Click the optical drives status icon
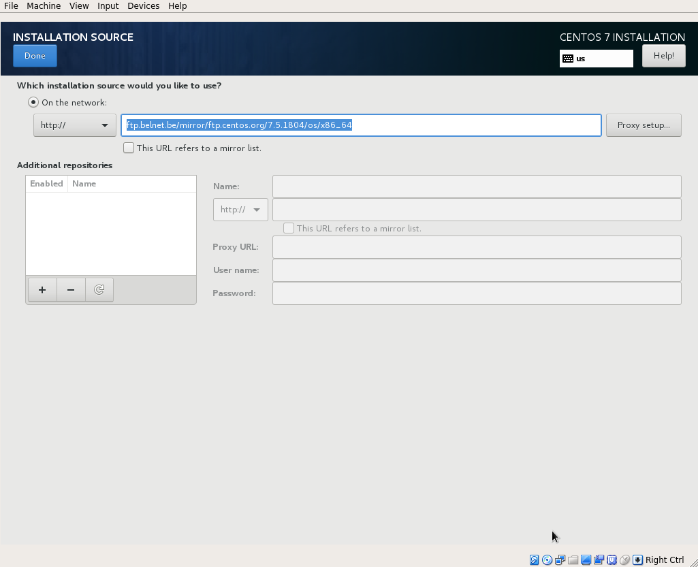Image resolution: width=698 pixels, height=567 pixels. tap(547, 560)
